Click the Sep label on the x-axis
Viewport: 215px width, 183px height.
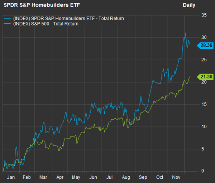tap(143, 177)
